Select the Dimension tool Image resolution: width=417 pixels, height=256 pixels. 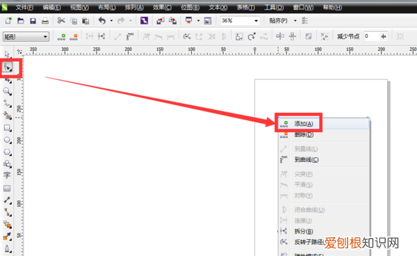[7, 200]
